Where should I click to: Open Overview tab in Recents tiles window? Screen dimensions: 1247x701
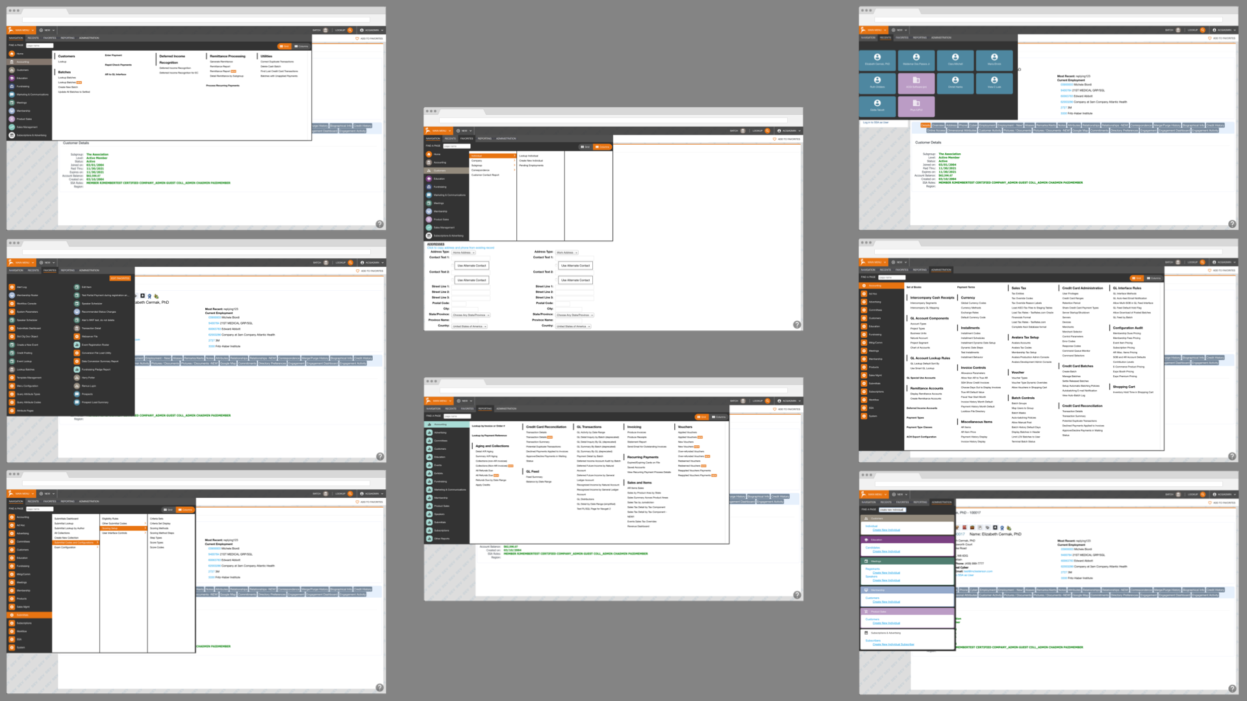point(938,125)
